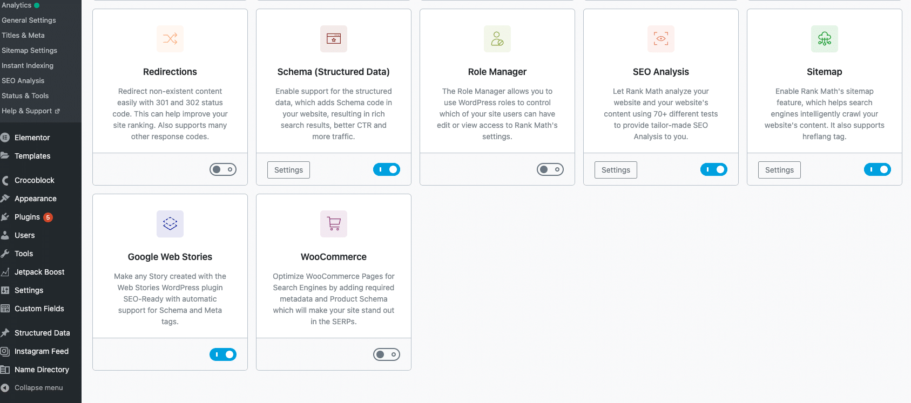Click the Role Manager icon
911x403 pixels.
coord(497,38)
